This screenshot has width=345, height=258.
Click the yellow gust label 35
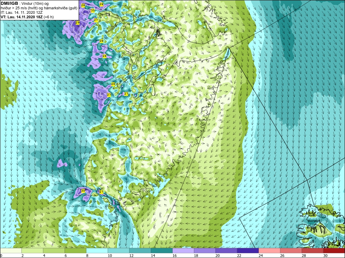click(x=92, y=10)
